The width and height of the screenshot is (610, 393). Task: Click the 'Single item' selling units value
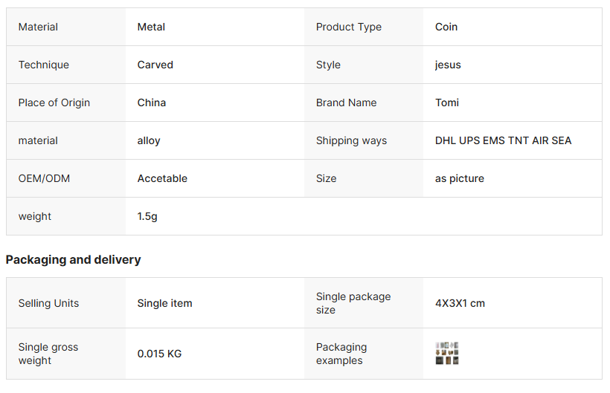tap(164, 303)
